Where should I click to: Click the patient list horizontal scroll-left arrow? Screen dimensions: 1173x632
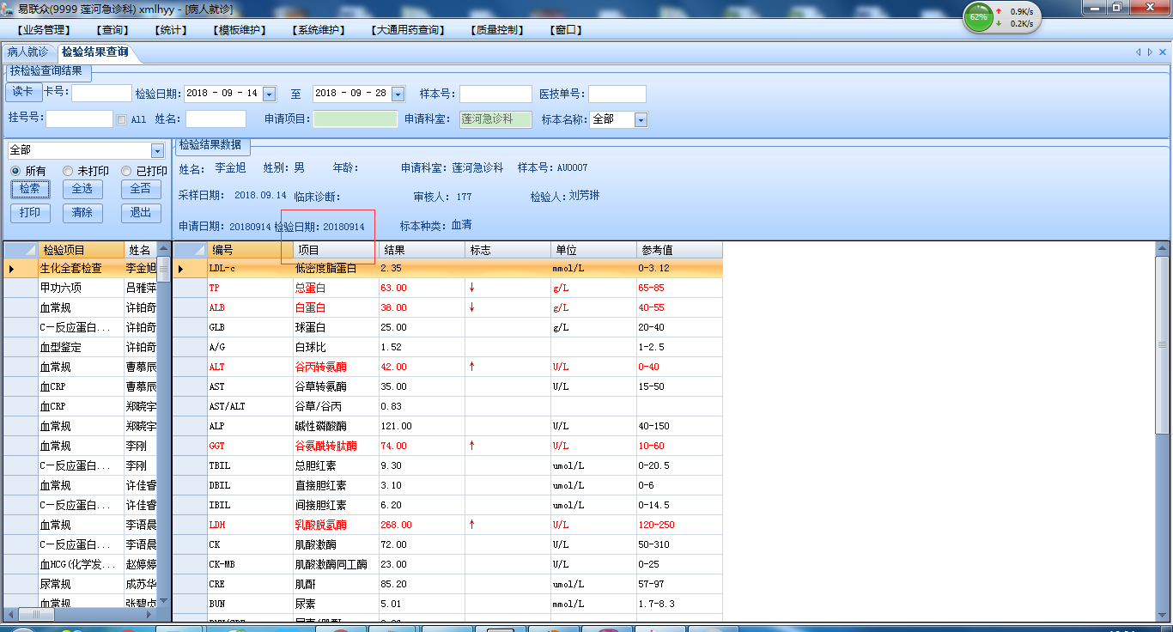pyautogui.click(x=10, y=614)
